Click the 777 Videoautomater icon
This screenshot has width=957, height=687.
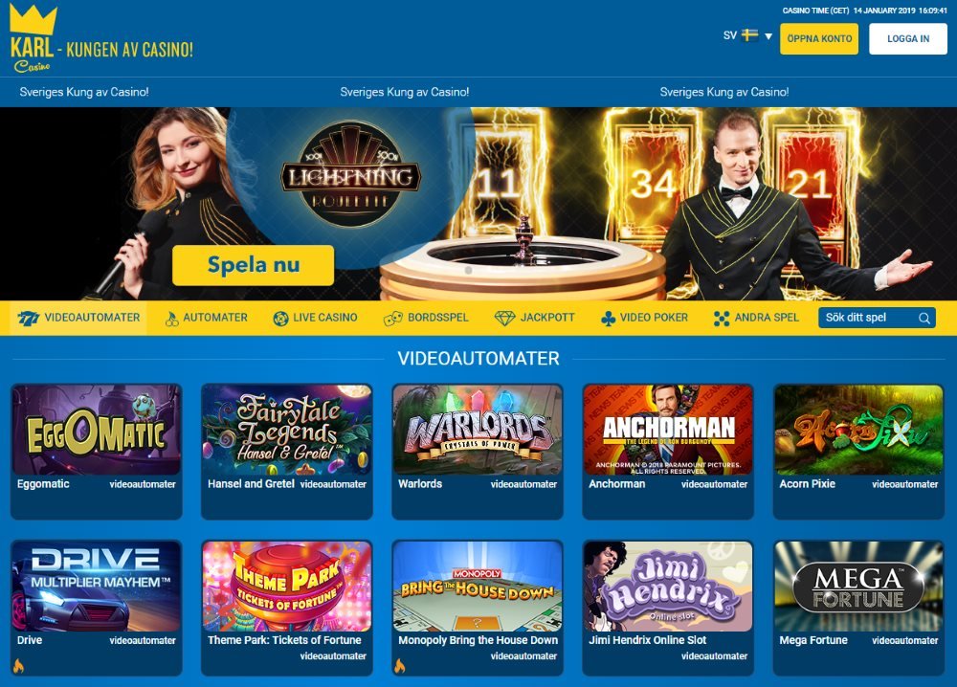28,318
